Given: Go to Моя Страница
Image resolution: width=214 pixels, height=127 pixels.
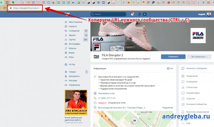Looking at the screenshot, I should 75,22.
